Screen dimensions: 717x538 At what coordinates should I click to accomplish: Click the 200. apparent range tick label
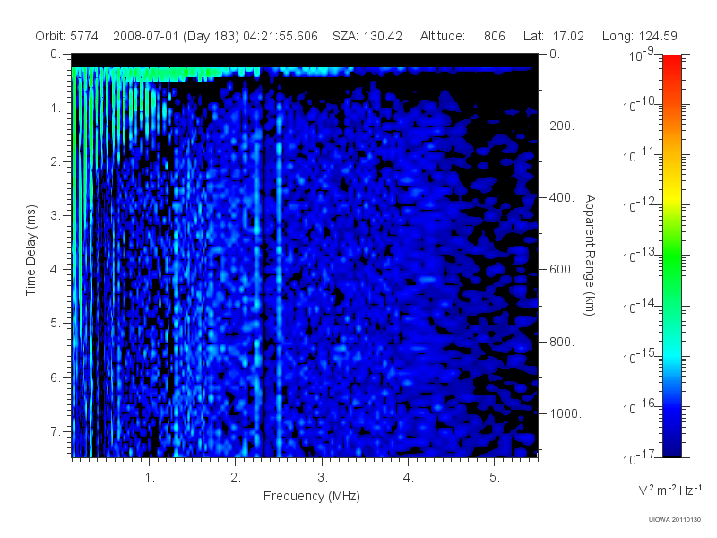pyautogui.click(x=562, y=126)
